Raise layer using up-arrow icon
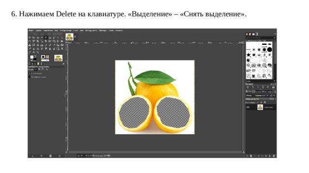Screen dimensions: 309x173 255,156
